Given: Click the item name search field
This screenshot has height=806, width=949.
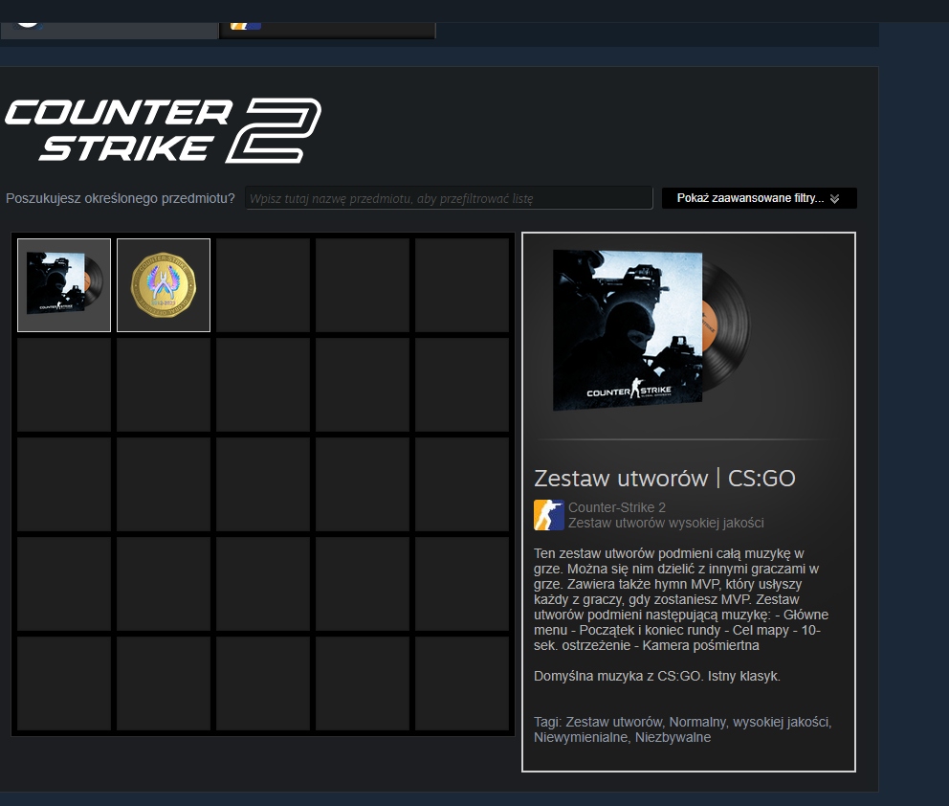Looking at the screenshot, I should [x=449, y=198].
